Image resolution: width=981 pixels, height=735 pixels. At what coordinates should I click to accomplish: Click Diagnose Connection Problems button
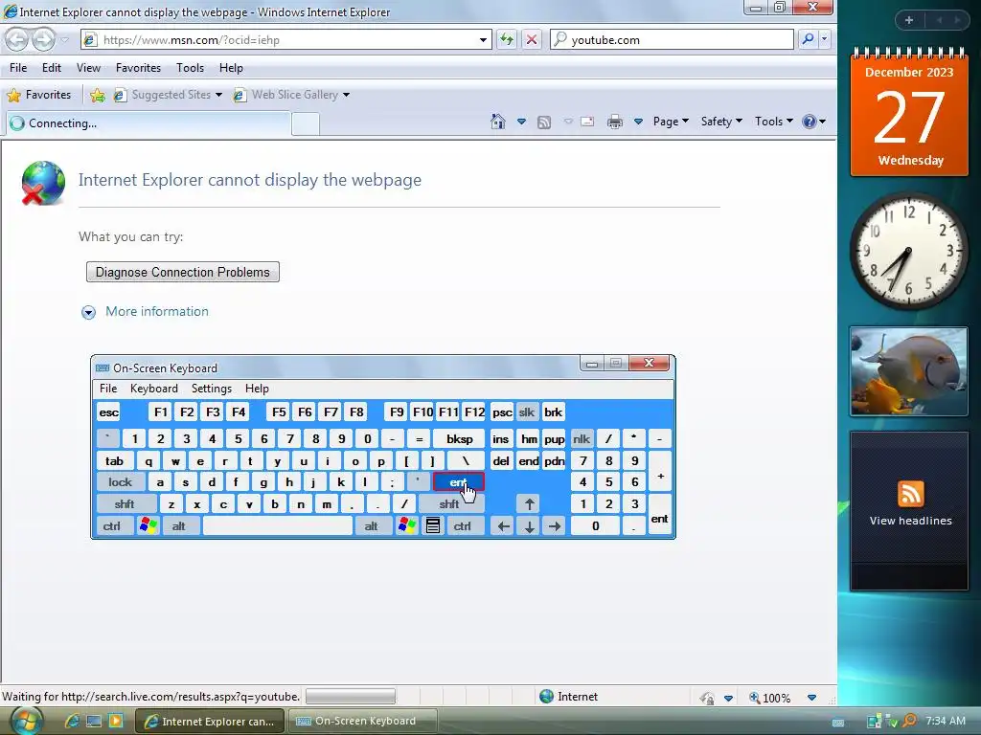click(183, 272)
